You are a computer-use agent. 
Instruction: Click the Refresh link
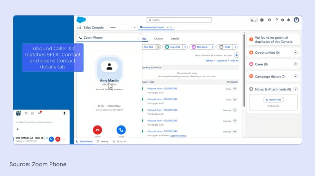tap(209, 61)
